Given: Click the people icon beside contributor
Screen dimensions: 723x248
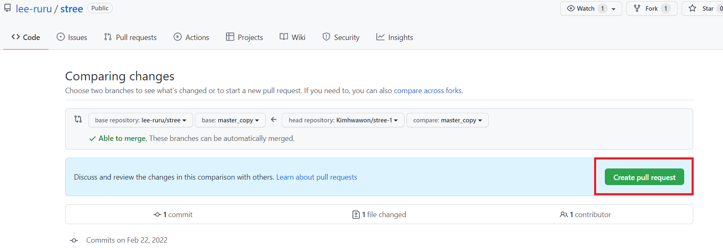Looking at the screenshot, I should pos(564,215).
